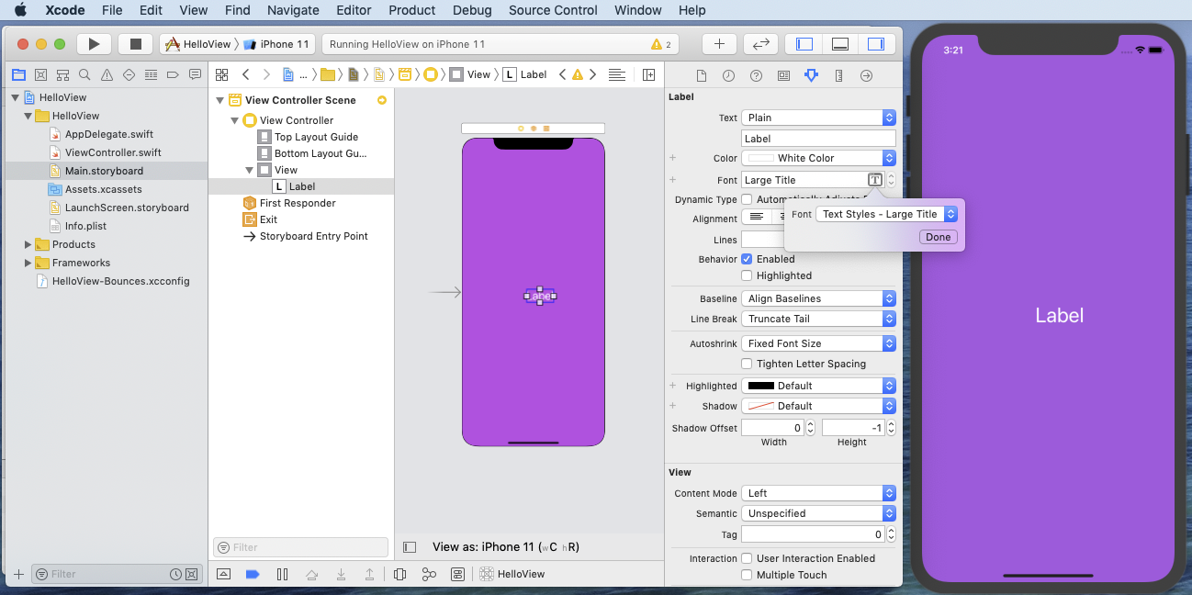The image size is (1192, 595).
Task: Open the Product menu
Action: pos(411,10)
